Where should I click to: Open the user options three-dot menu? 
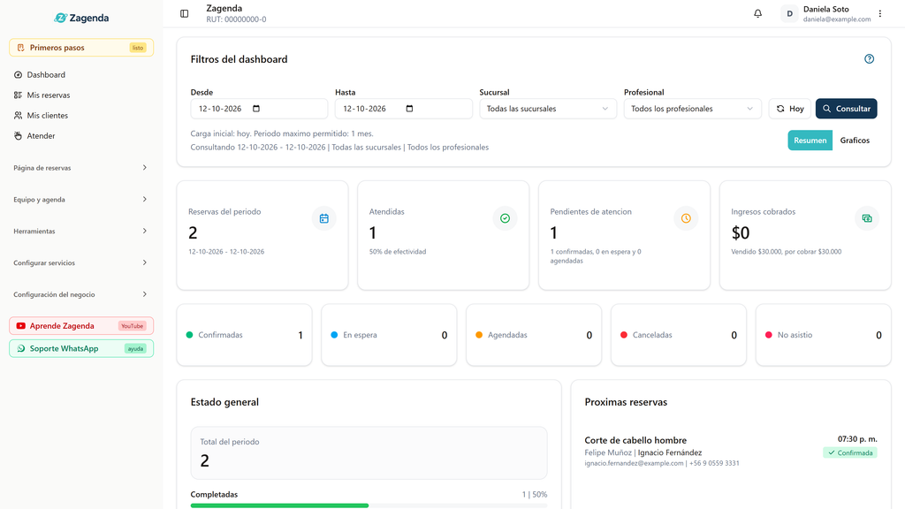(x=880, y=13)
